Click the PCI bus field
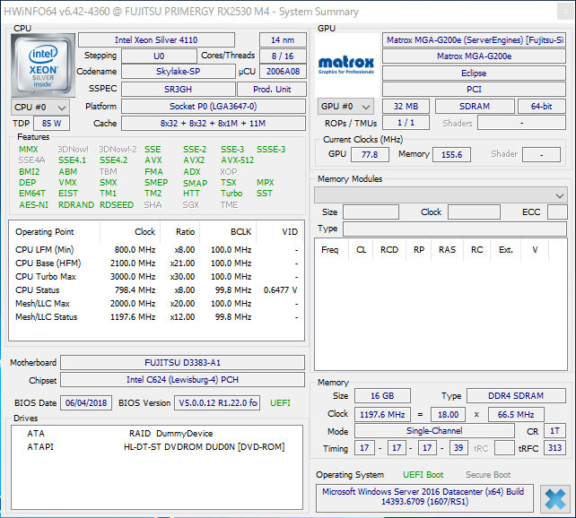 (474, 89)
